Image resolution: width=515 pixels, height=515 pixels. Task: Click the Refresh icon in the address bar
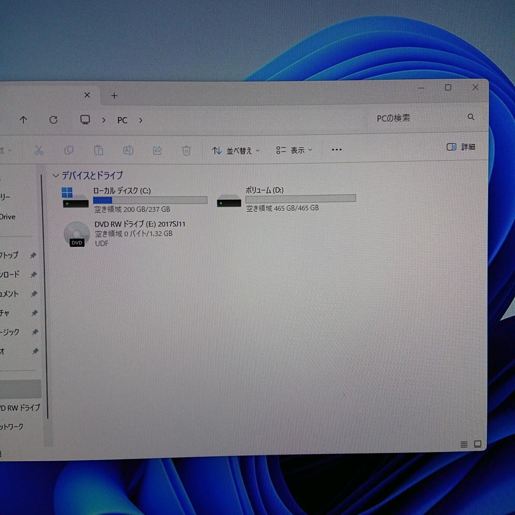(x=53, y=120)
